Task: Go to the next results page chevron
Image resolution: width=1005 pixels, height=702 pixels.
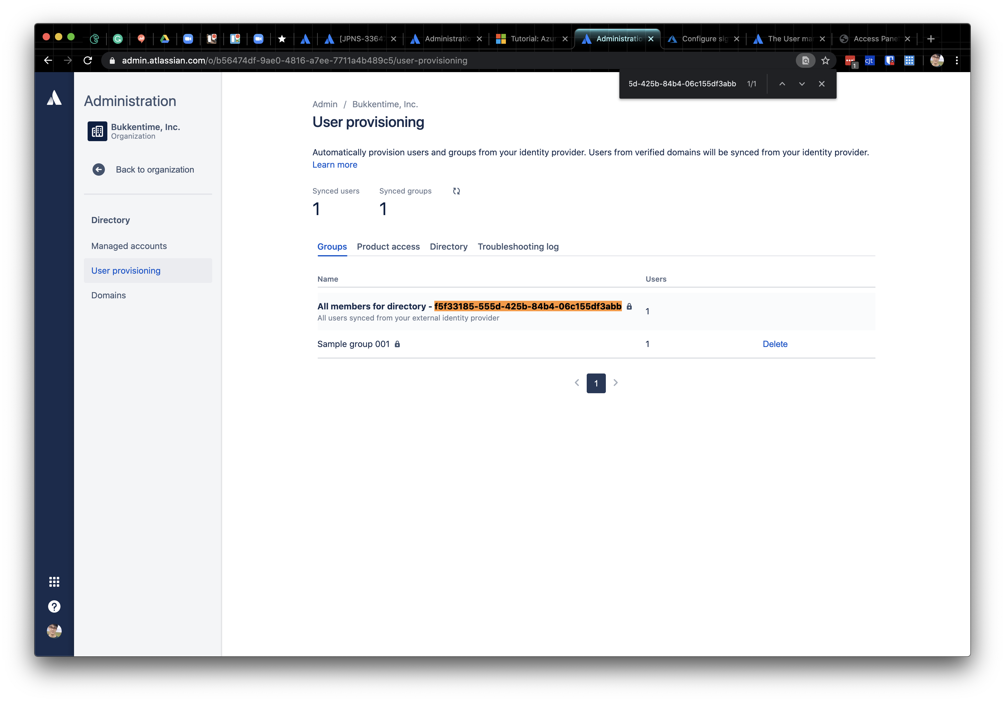Action: [615, 383]
